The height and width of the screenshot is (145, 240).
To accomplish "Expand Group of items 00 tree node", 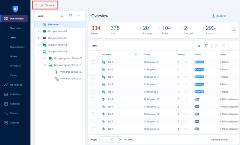I will click(x=38, y=31).
